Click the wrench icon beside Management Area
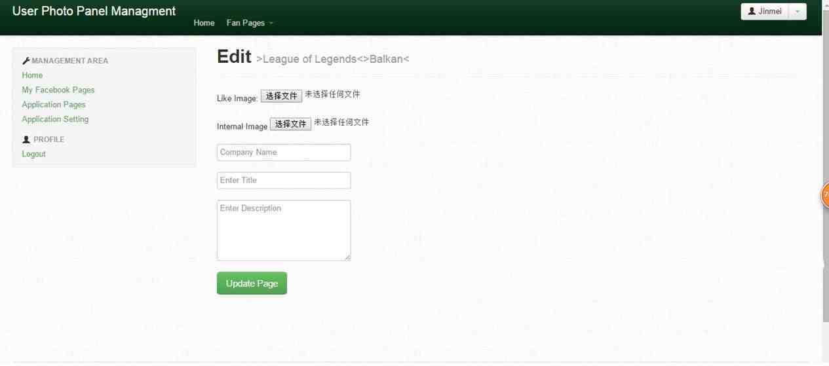The height and width of the screenshot is (366, 829). point(26,60)
